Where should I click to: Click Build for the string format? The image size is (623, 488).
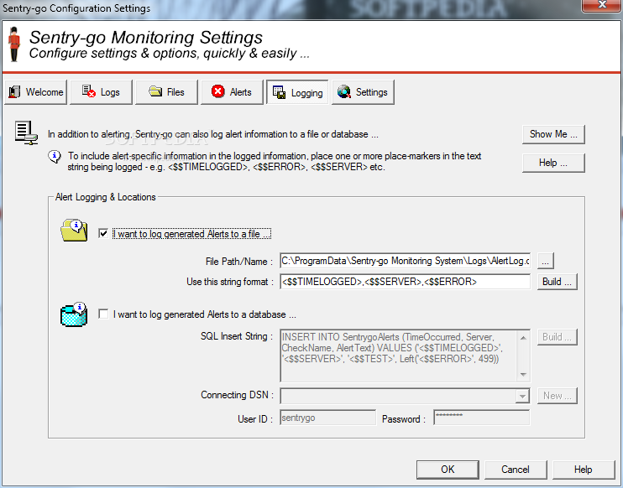(x=557, y=282)
